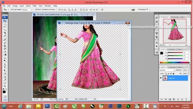Select the Clone Stamp tool
The image size is (193, 109).
5,46
